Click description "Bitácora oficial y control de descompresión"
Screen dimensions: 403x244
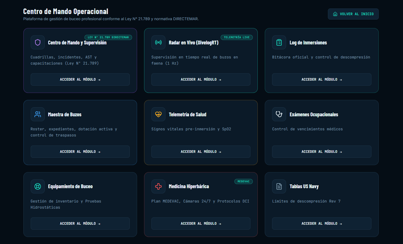tap(321, 57)
